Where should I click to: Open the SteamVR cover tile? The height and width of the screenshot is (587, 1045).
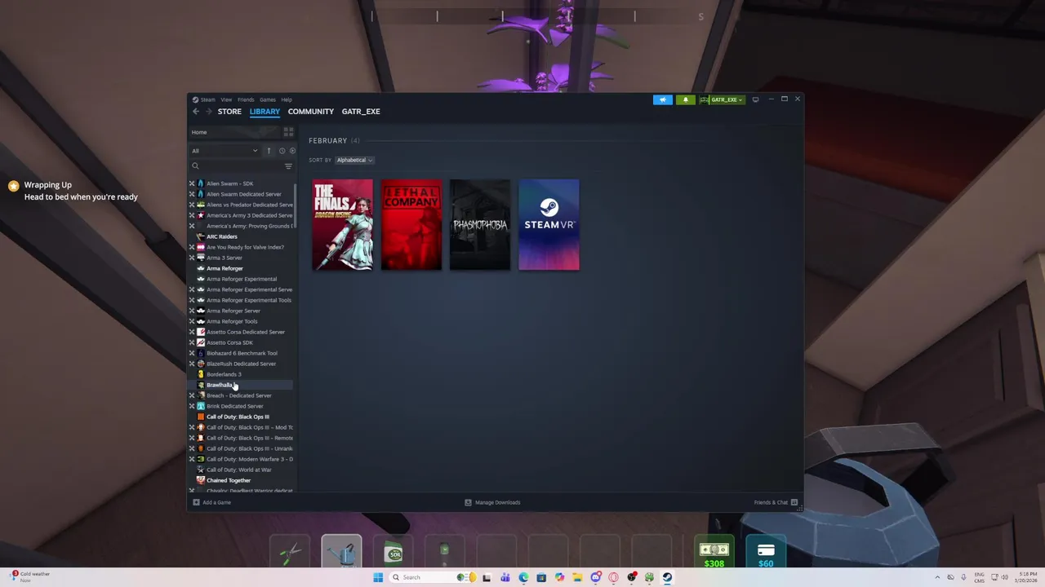[x=549, y=224]
